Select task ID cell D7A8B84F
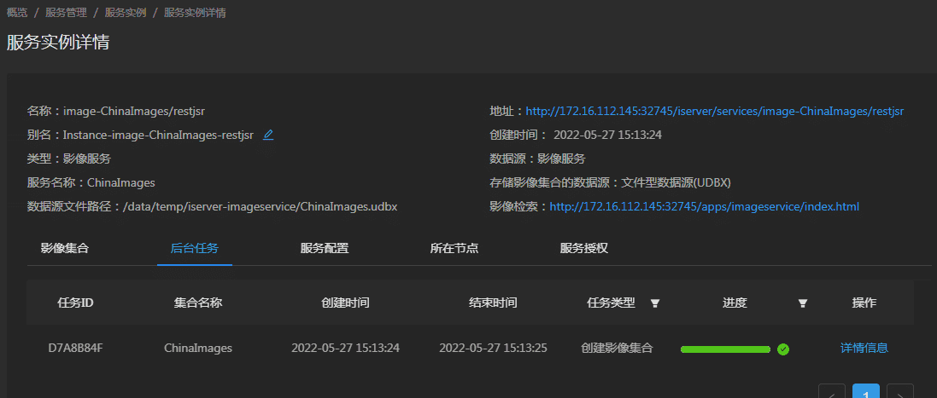937x398 pixels. tap(75, 348)
